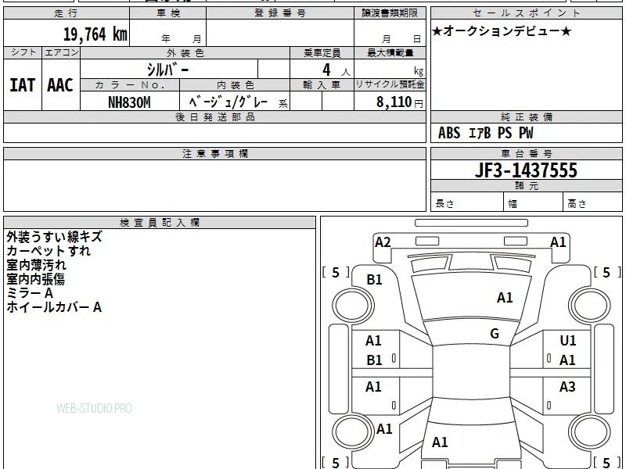The width and height of the screenshot is (626, 469).
Task: Click the mileage value 19,764 km
Action: coord(95,34)
